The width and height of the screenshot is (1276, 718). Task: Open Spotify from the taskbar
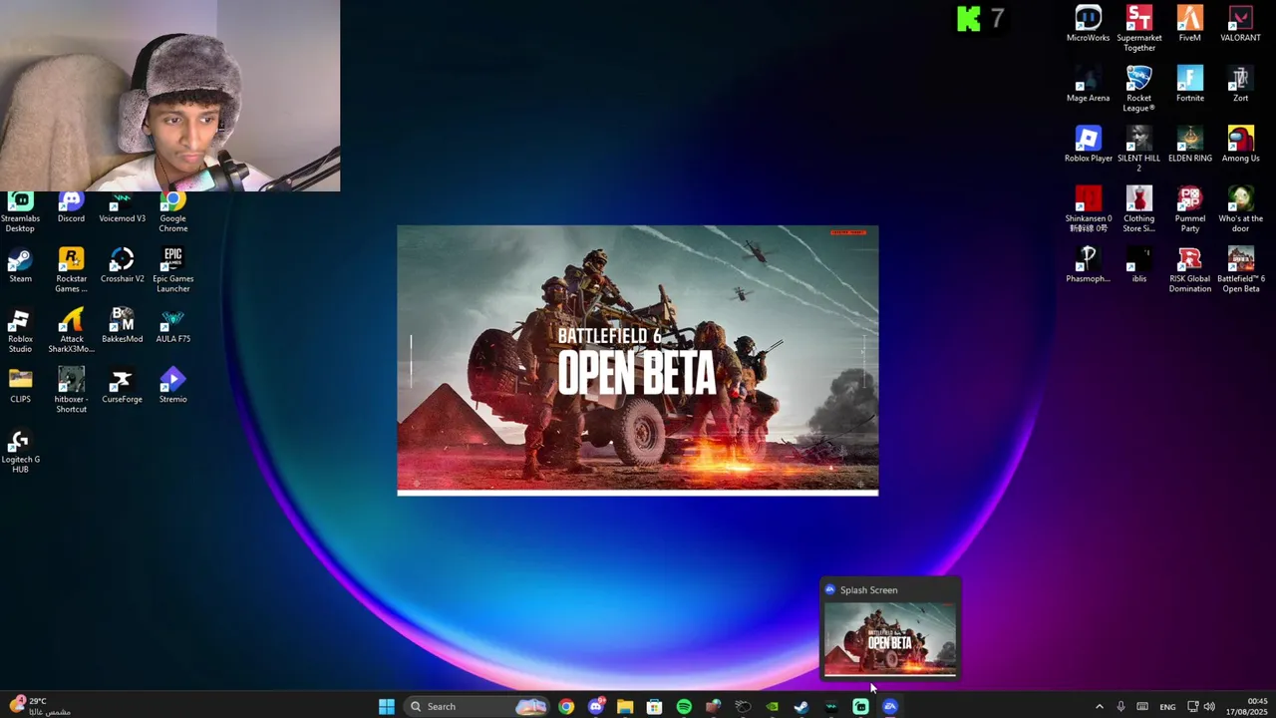tap(684, 706)
